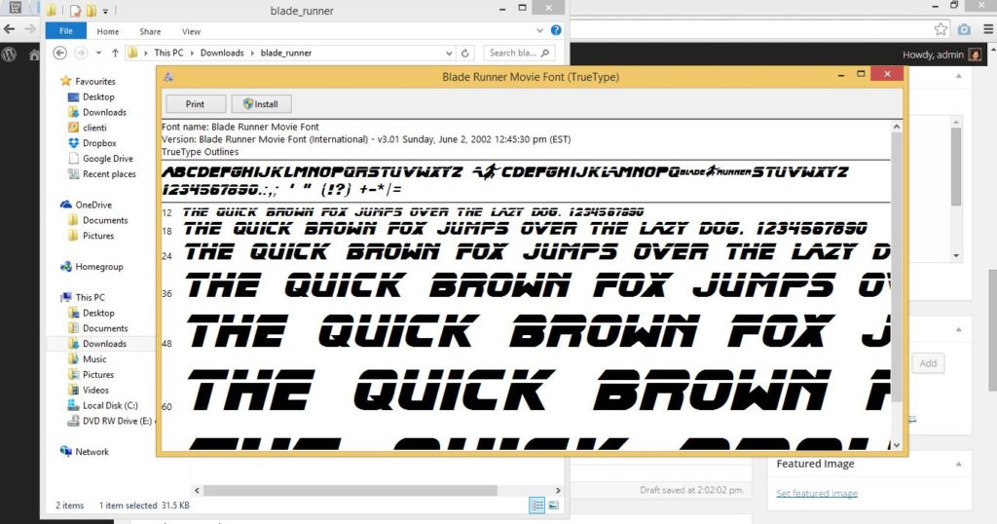Install the Blade Runner Movie Font

[261, 103]
